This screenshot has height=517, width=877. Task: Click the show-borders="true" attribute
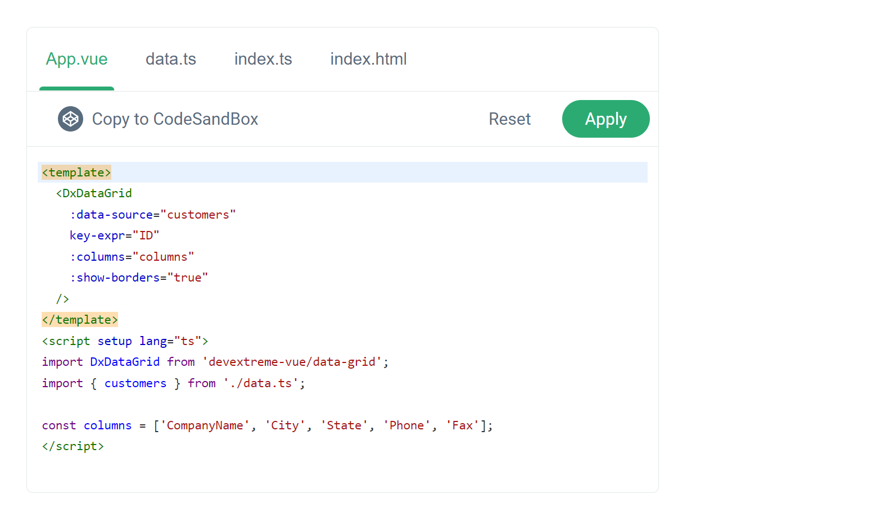pos(138,278)
